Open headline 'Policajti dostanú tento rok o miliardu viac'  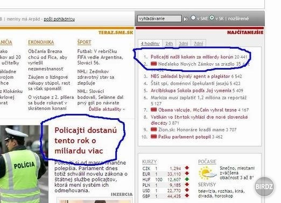(86, 140)
